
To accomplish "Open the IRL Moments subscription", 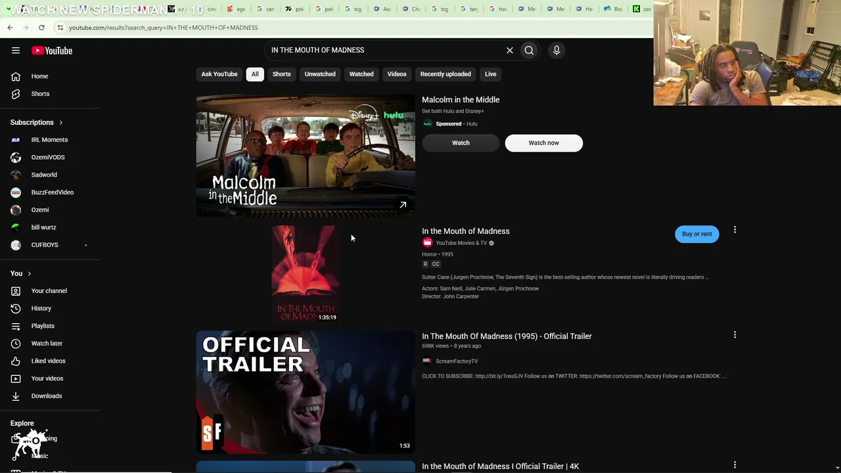I will 50,140.
